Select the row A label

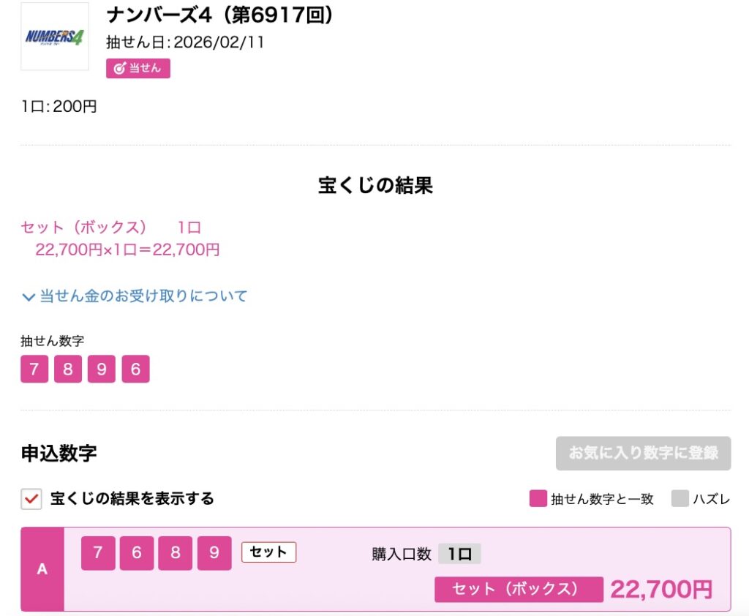[x=42, y=569]
